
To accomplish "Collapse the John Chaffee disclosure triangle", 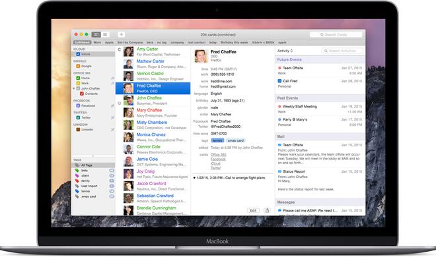I will pyautogui.click(x=74, y=88).
